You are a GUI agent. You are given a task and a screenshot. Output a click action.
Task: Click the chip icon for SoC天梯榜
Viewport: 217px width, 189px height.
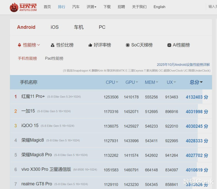[128, 45]
